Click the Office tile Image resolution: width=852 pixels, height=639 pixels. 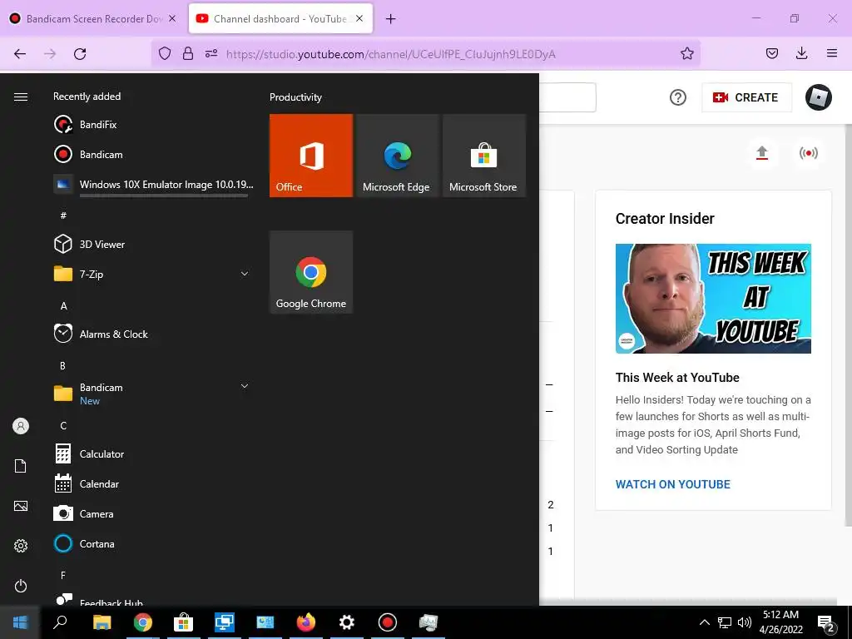tap(311, 156)
